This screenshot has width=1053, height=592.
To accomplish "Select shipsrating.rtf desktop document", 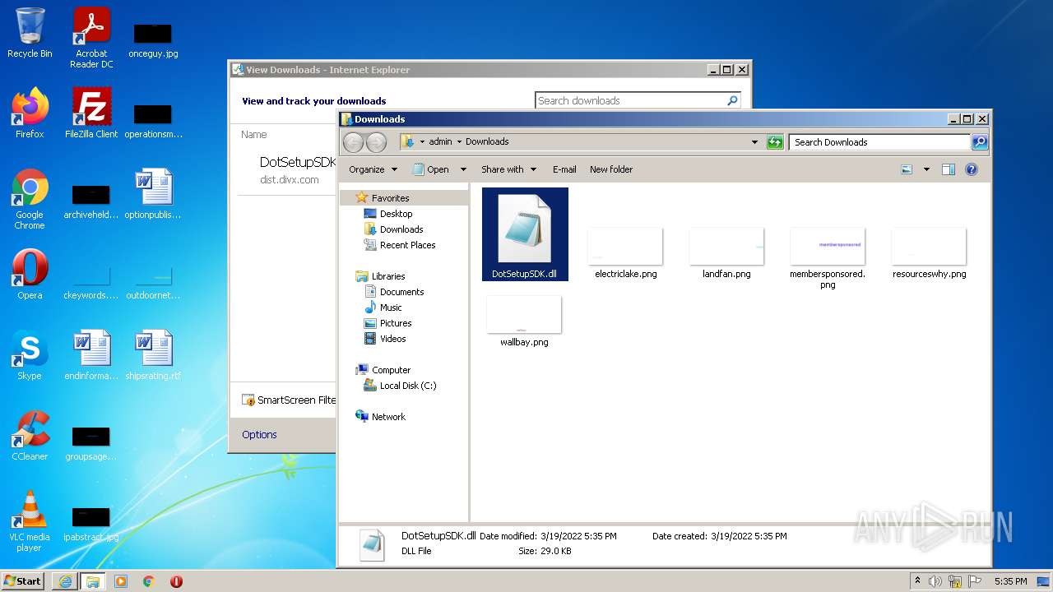I will point(153,355).
